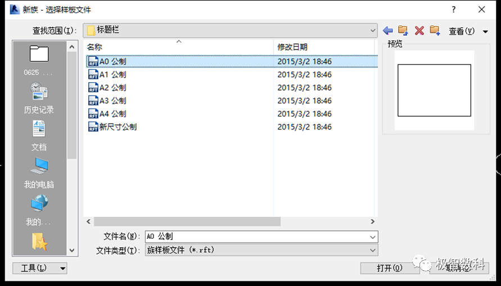Click the sidebar scroll up arrow

72,47
